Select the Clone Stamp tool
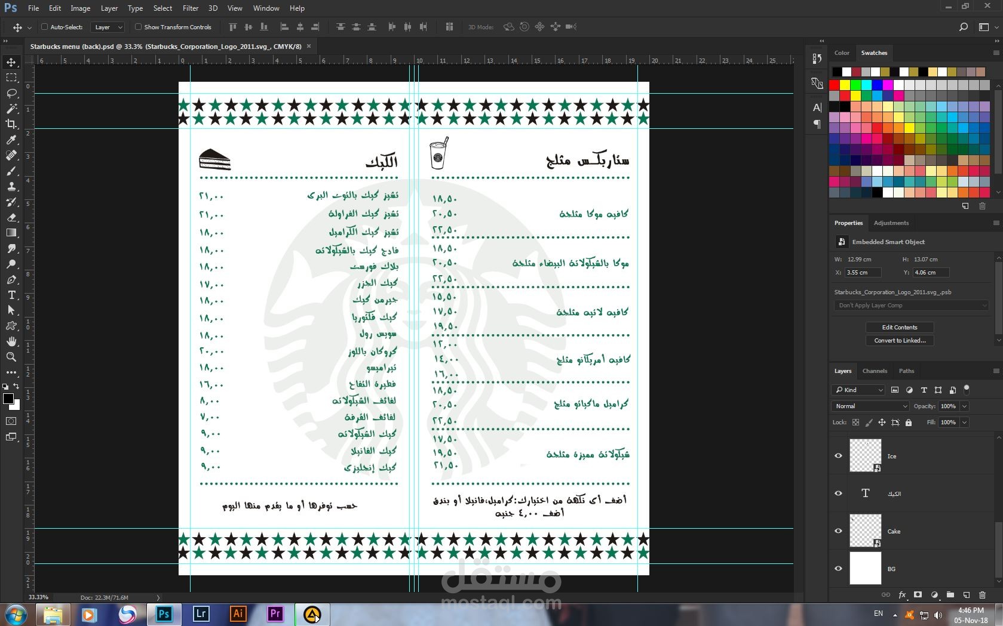Screen dimensions: 1003x626 [11, 186]
